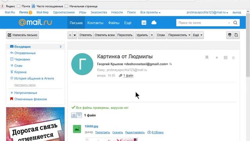Expand Все проекты menu

[150, 12]
